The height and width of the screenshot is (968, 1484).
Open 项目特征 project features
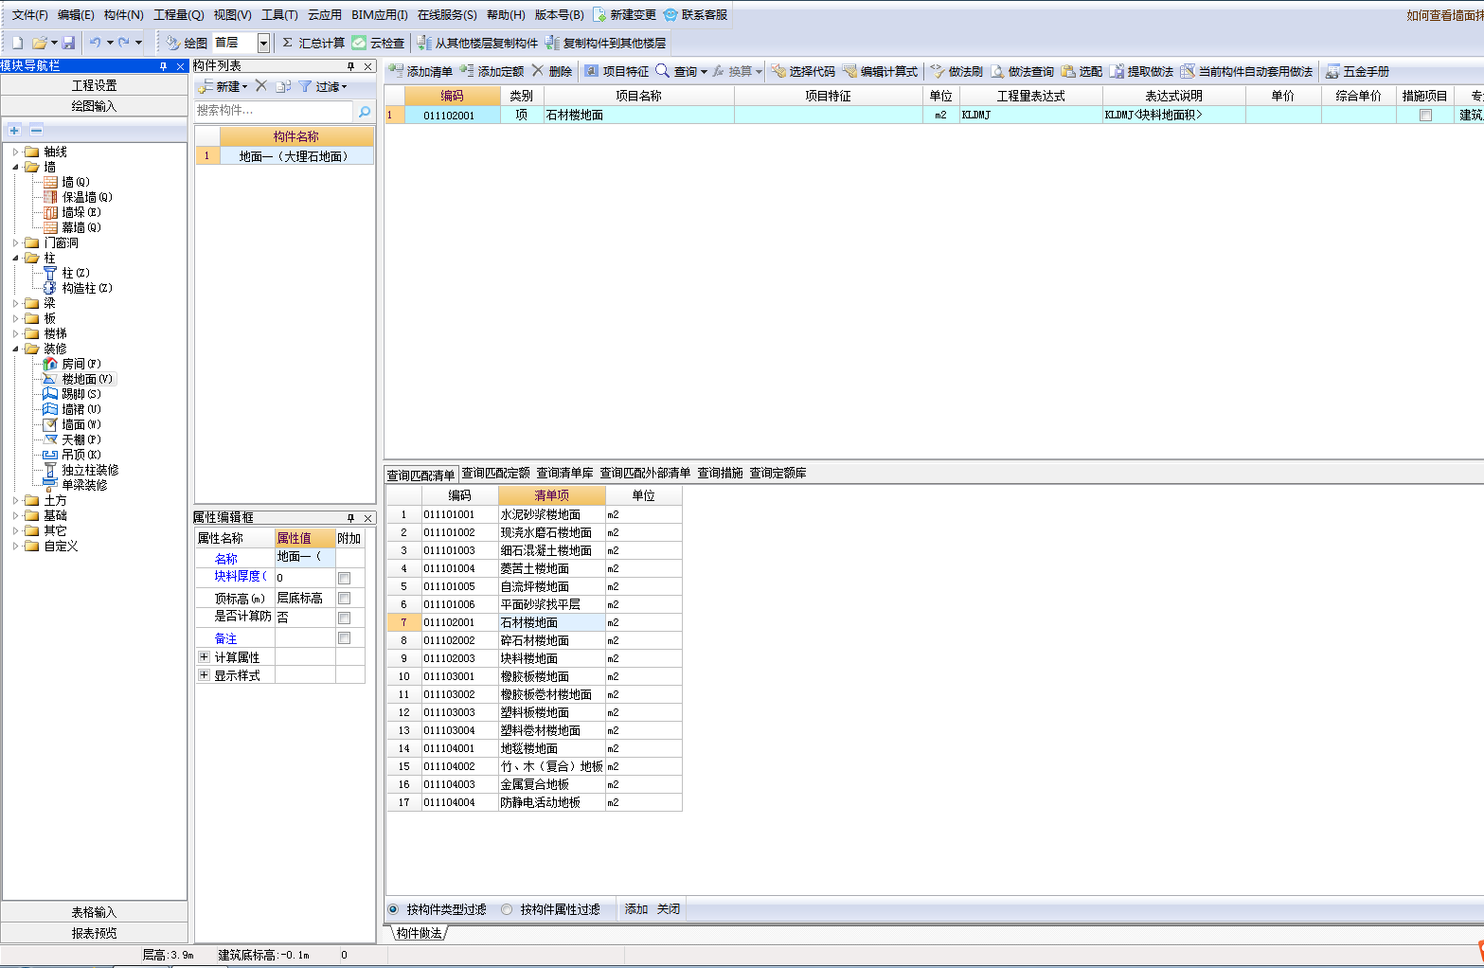tap(617, 71)
